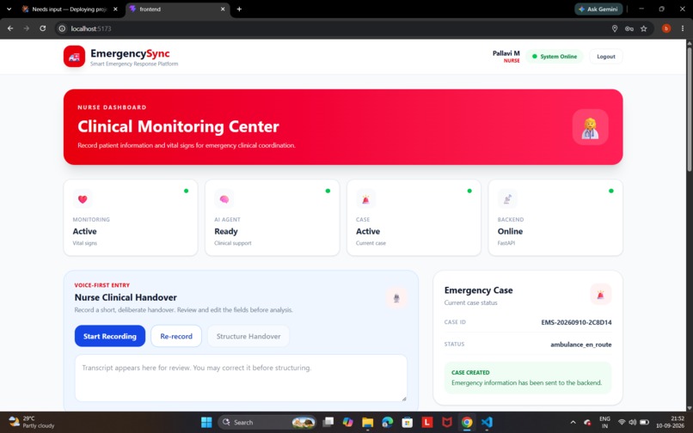Click the microphone icon in Nurse Clinical Handover

[x=396, y=298]
